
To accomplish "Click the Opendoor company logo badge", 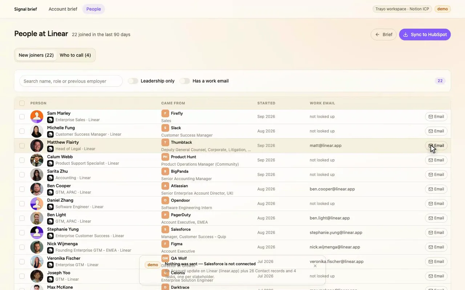I will point(165,200).
